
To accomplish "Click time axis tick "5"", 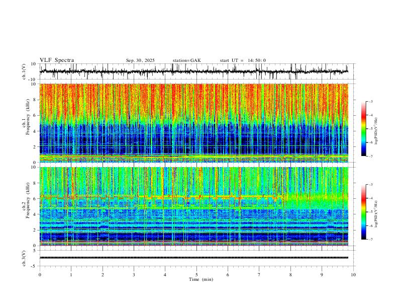I will (x=196, y=275).
